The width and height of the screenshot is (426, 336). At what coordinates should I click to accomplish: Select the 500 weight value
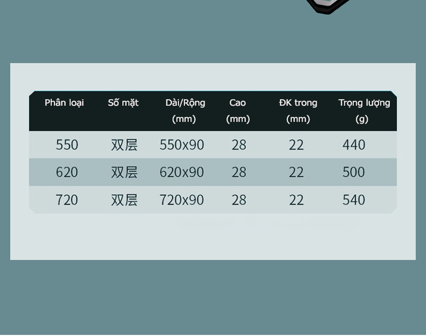tap(354, 172)
